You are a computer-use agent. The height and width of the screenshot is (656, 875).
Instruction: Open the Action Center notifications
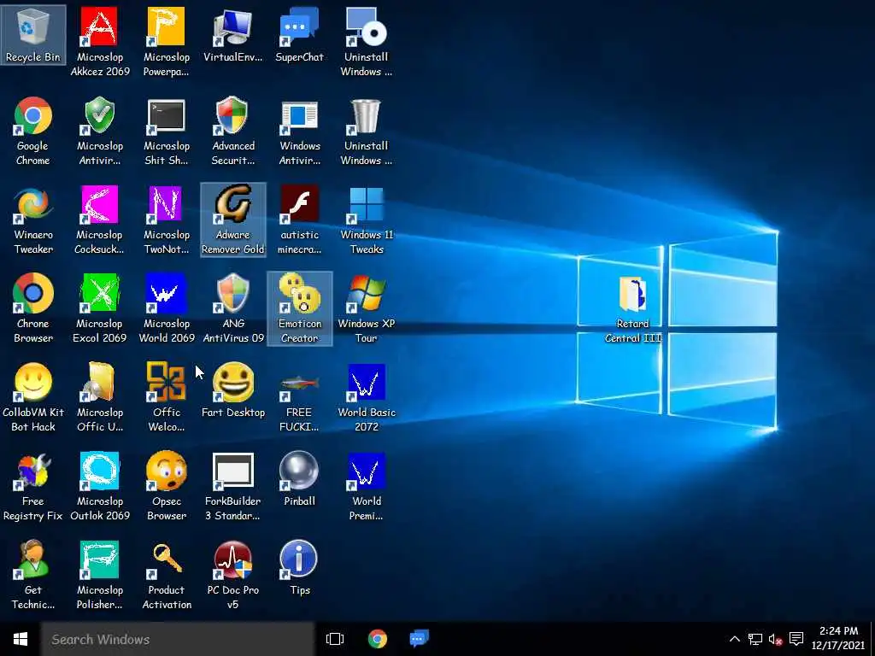tap(797, 639)
